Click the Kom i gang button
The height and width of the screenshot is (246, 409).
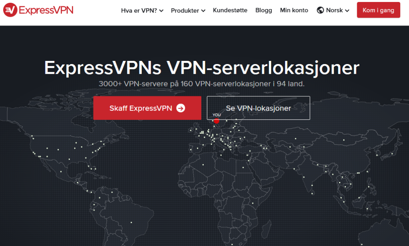pyautogui.click(x=379, y=10)
